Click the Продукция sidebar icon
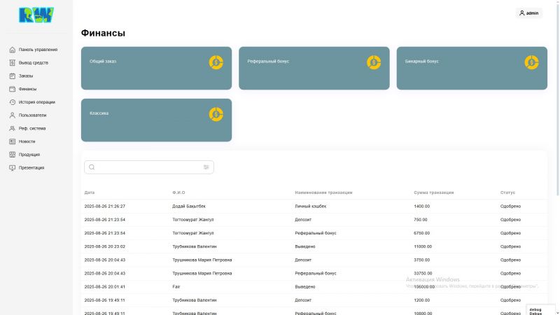The image size is (560, 315). (13, 155)
